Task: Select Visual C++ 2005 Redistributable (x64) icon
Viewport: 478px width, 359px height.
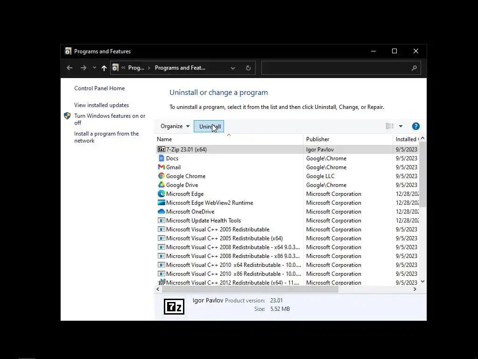Action: coord(162,238)
